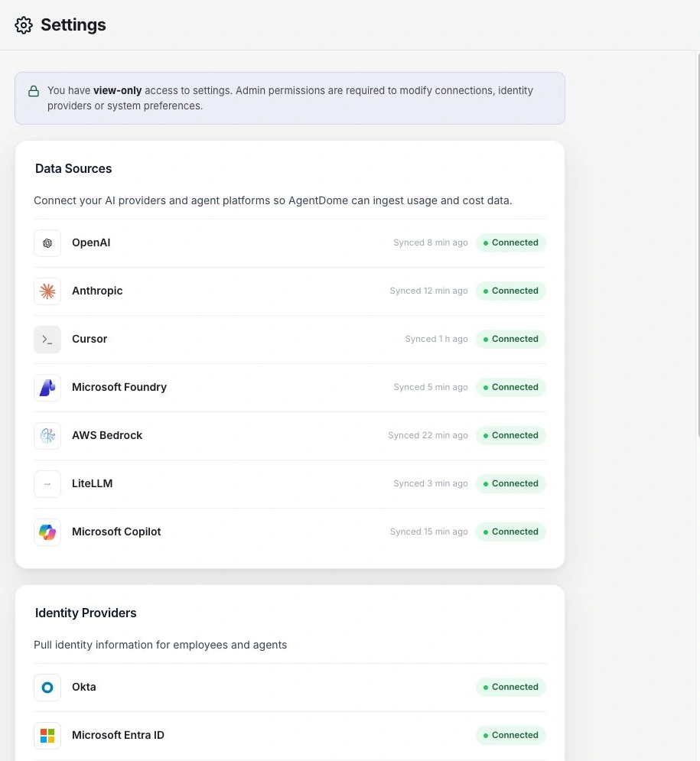Click the Data Sources heading
Screen dimensions: 700x761
(73, 168)
